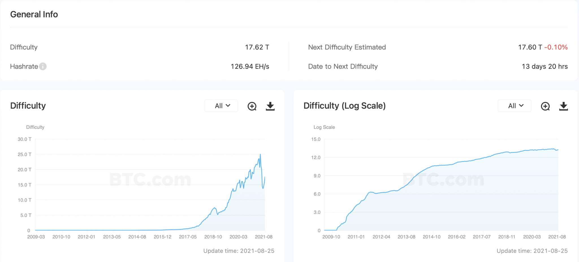Click the 2021-08 label under Difficulty chart

pyautogui.click(x=263, y=237)
